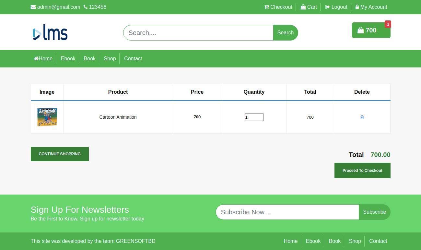Click the Continue Shopping button
The image size is (421, 250).
point(60,154)
